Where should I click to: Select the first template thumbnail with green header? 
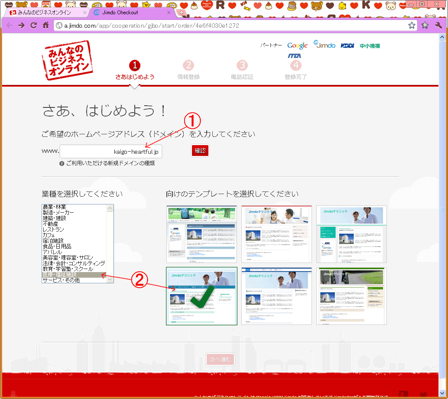(201, 234)
